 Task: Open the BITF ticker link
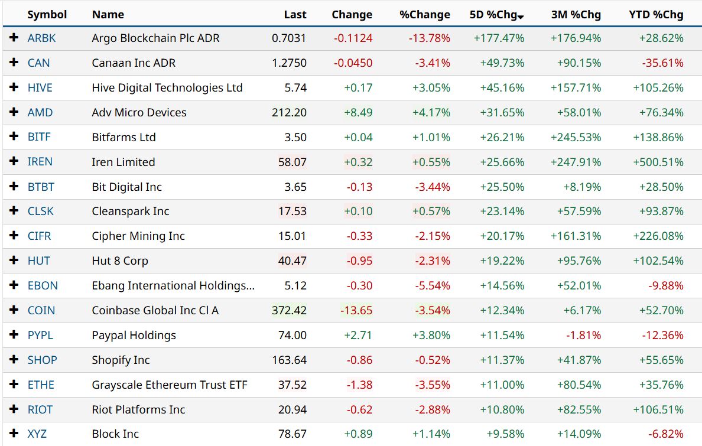pos(39,137)
